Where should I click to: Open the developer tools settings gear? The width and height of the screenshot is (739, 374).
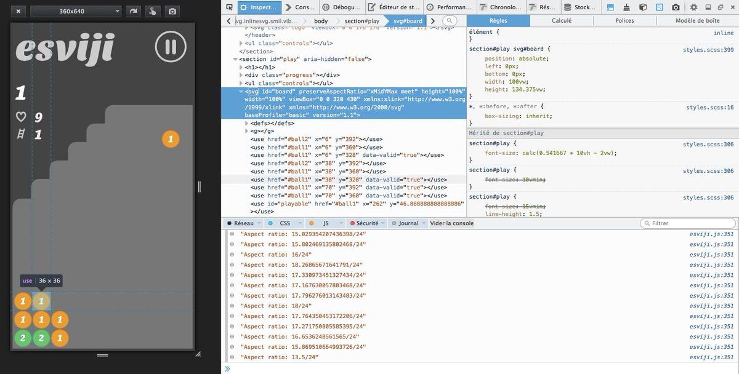693,7
